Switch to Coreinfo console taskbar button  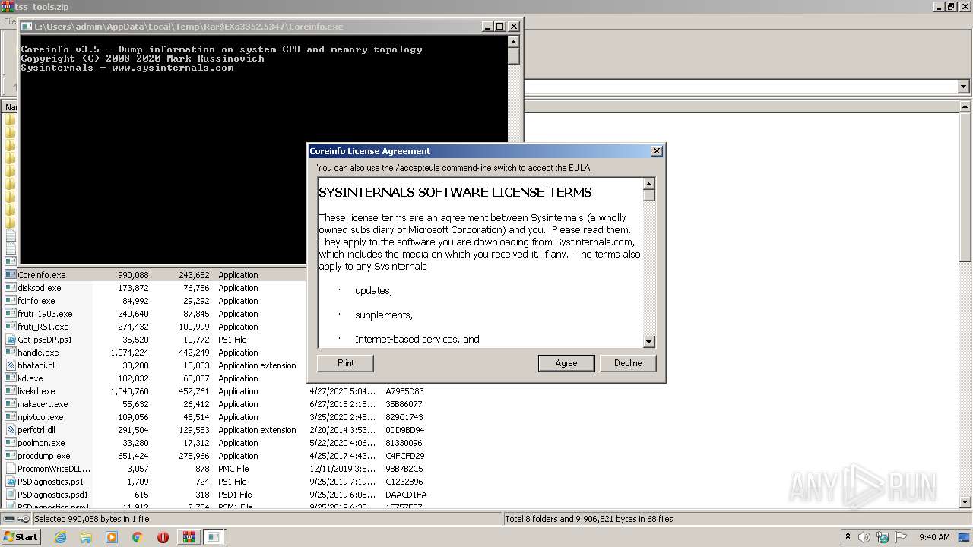(214, 537)
